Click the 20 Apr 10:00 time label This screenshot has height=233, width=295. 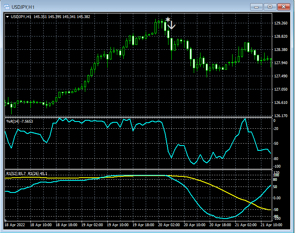(195, 225)
